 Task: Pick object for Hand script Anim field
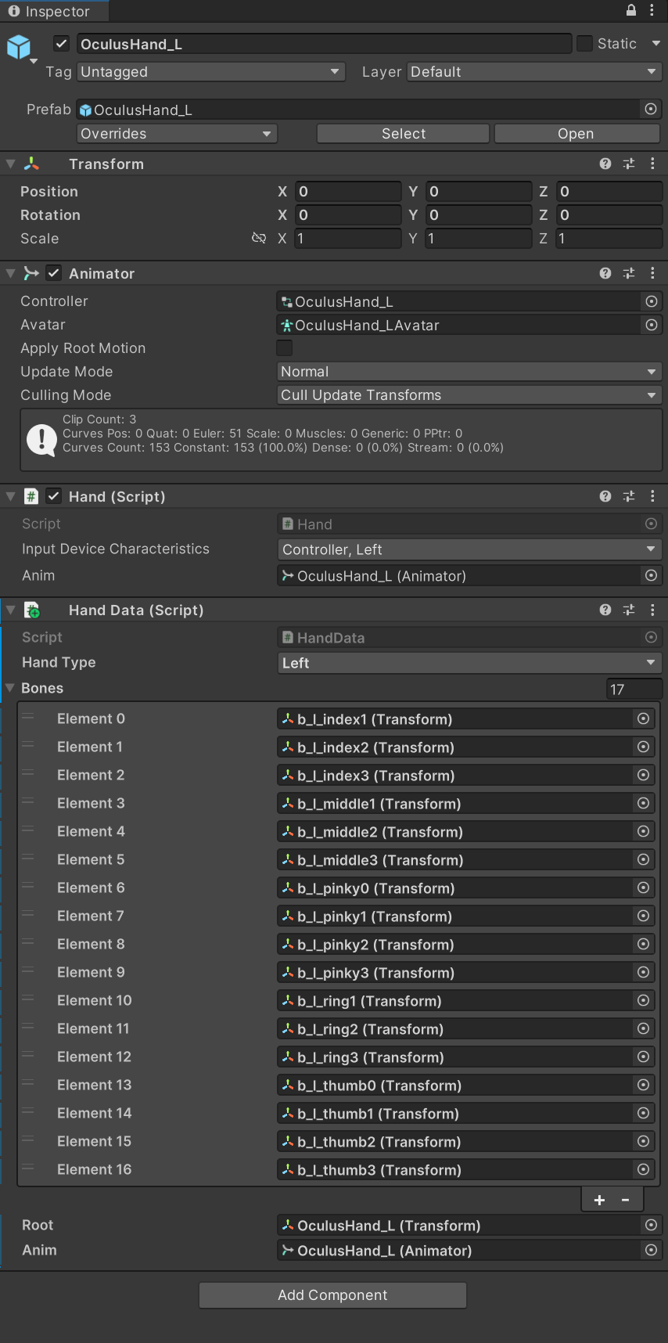[651, 575]
